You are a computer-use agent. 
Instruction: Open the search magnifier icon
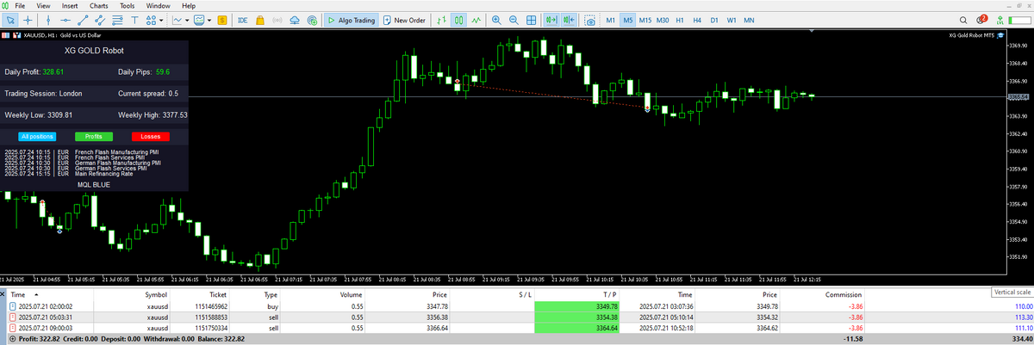tap(962, 20)
